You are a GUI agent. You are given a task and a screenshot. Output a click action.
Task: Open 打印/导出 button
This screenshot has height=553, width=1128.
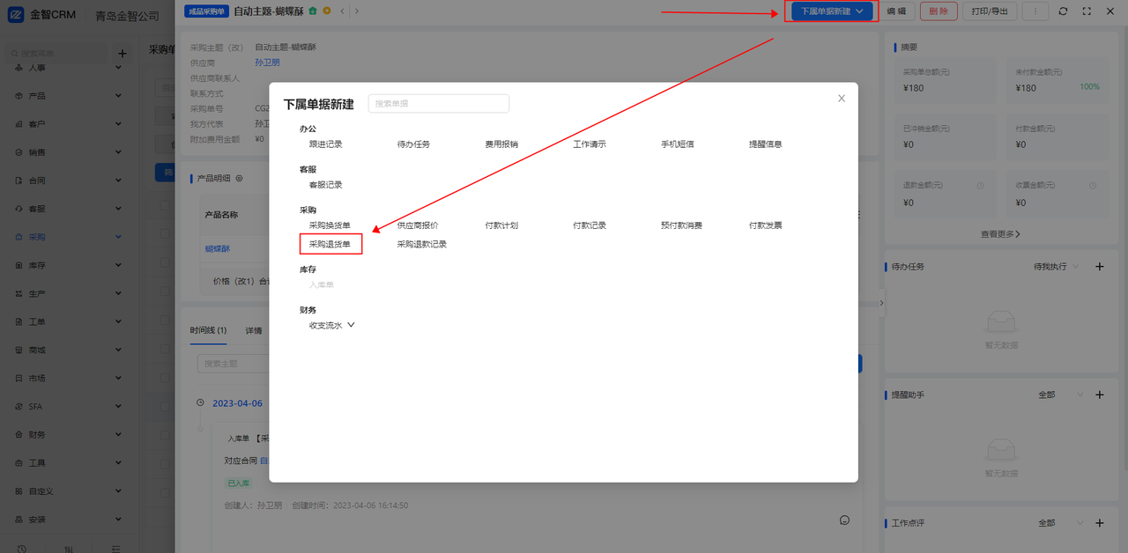coord(990,11)
